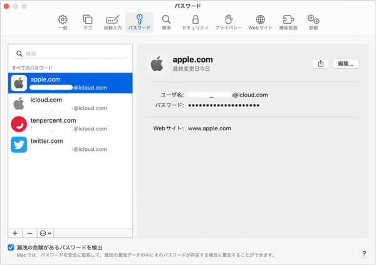The image size is (376, 265).
Task: Click the user name @icloud.com value
Action: 227,95
